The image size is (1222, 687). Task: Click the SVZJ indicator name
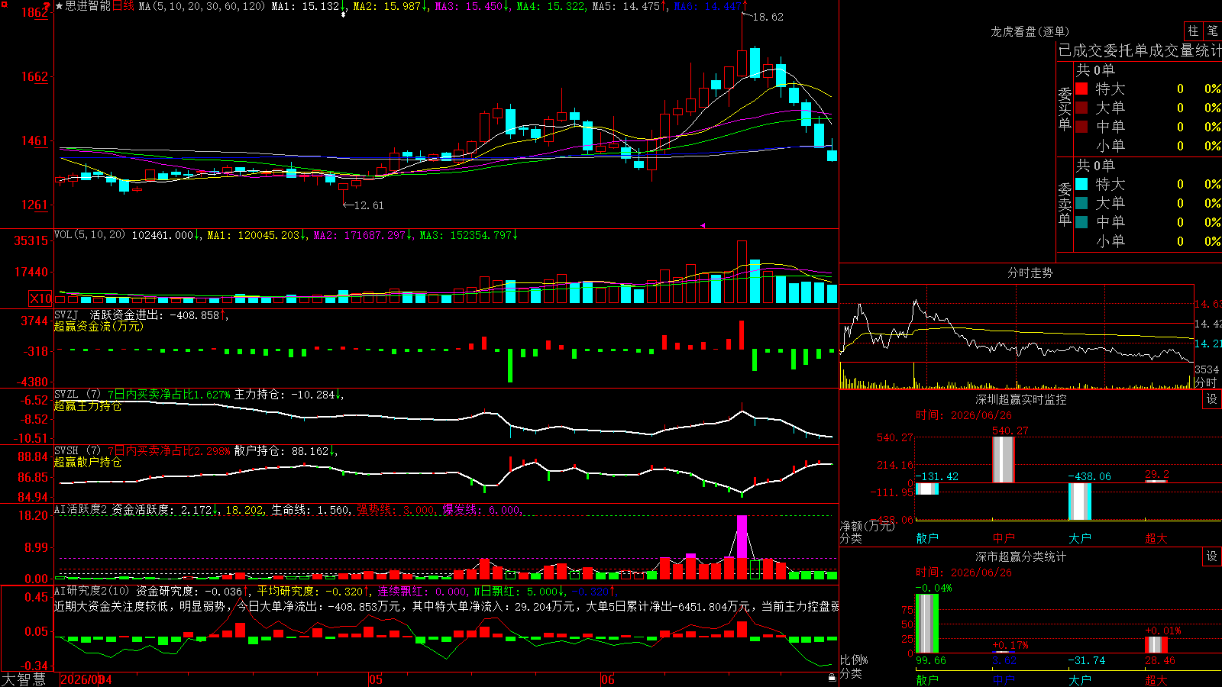coord(66,314)
